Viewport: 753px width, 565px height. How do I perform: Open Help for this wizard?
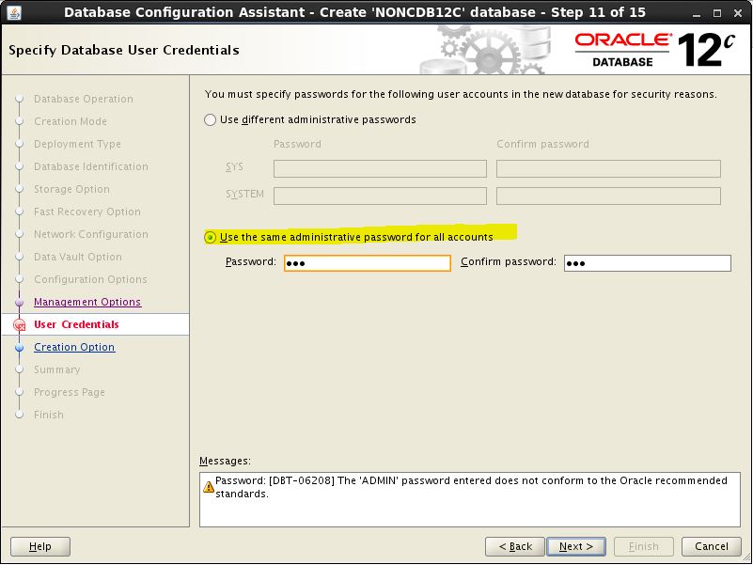point(40,546)
